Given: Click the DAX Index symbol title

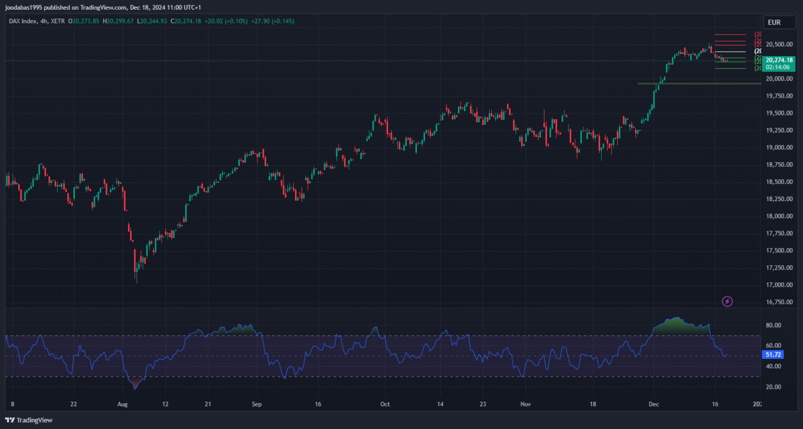Looking at the screenshot, I should point(23,21).
